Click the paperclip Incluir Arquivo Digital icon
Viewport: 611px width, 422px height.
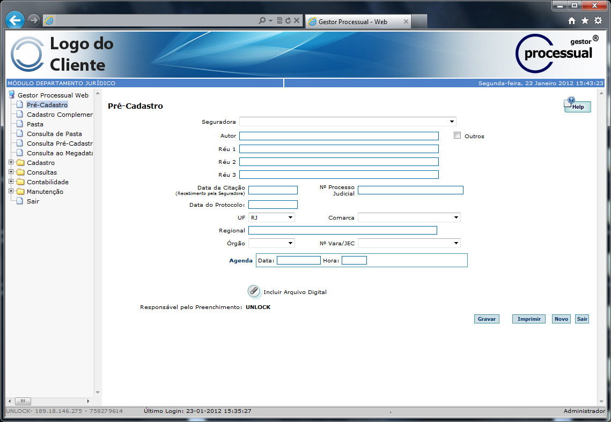[x=253, y=291]
